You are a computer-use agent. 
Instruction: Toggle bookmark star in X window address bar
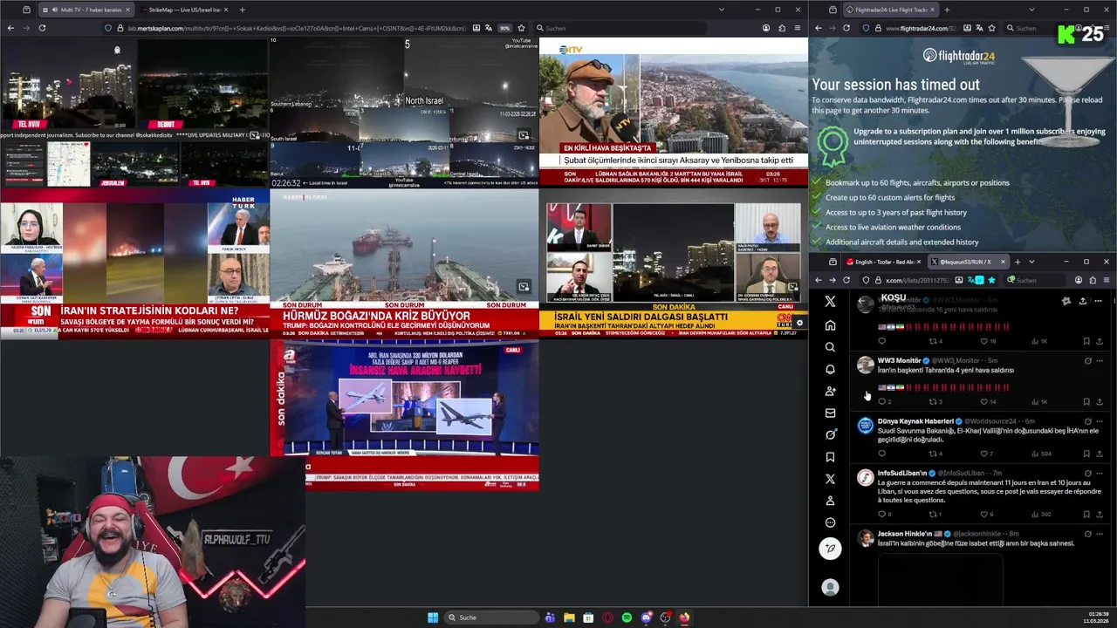(x=991, y=280)
